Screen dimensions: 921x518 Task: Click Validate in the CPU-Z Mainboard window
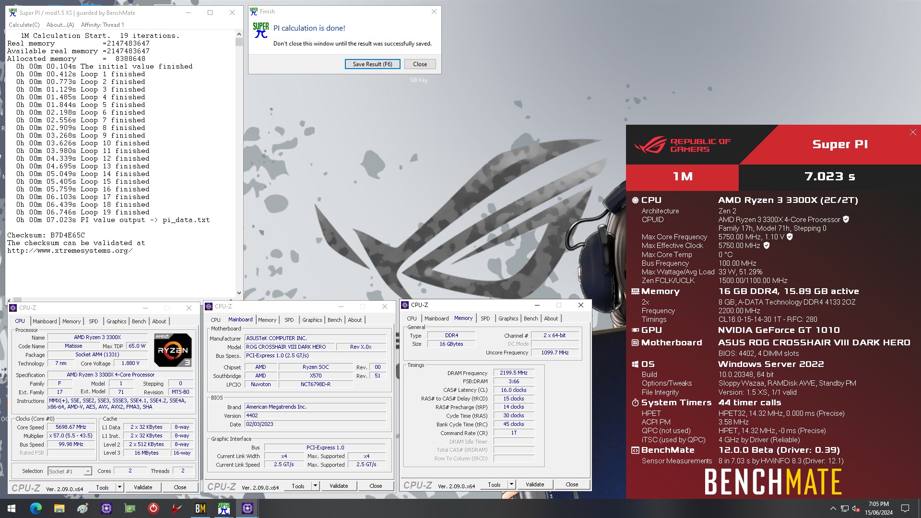point(339,486)
